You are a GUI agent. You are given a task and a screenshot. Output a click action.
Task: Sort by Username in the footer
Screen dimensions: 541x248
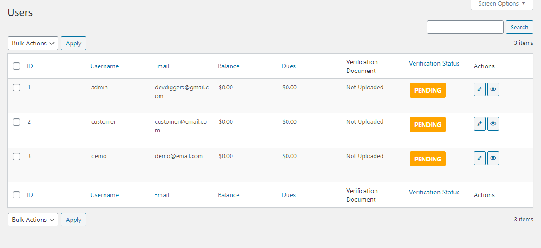[x=105, y=195]
